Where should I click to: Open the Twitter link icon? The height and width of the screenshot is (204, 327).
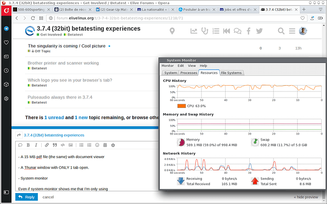pos(259,31)
